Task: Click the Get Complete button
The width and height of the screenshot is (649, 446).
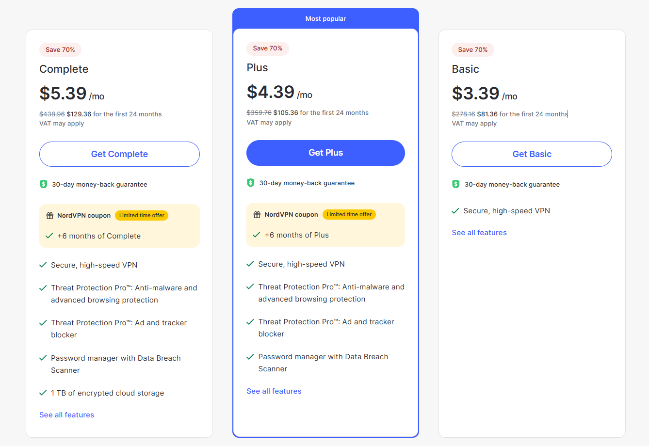Action: click(x=119, y=154)
